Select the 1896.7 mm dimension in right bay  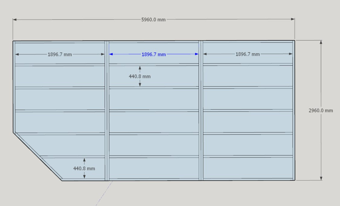pos(248,54)
